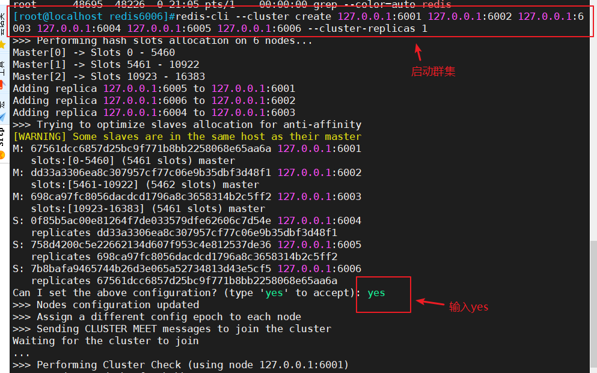
Task: Click 'replicates 698ca97fc805...' line
Action: click(x=185, y=256)
